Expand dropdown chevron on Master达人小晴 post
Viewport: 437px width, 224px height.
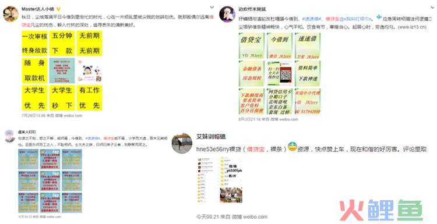click(212, 8)
